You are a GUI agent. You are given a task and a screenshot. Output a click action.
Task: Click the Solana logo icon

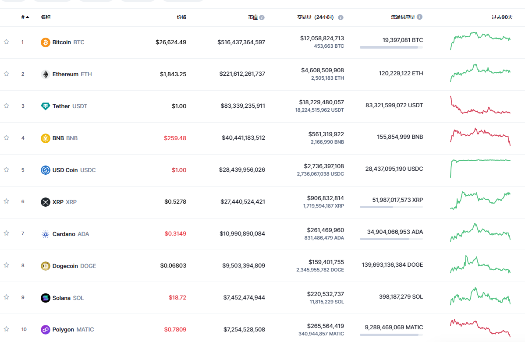tap(46, 298)
